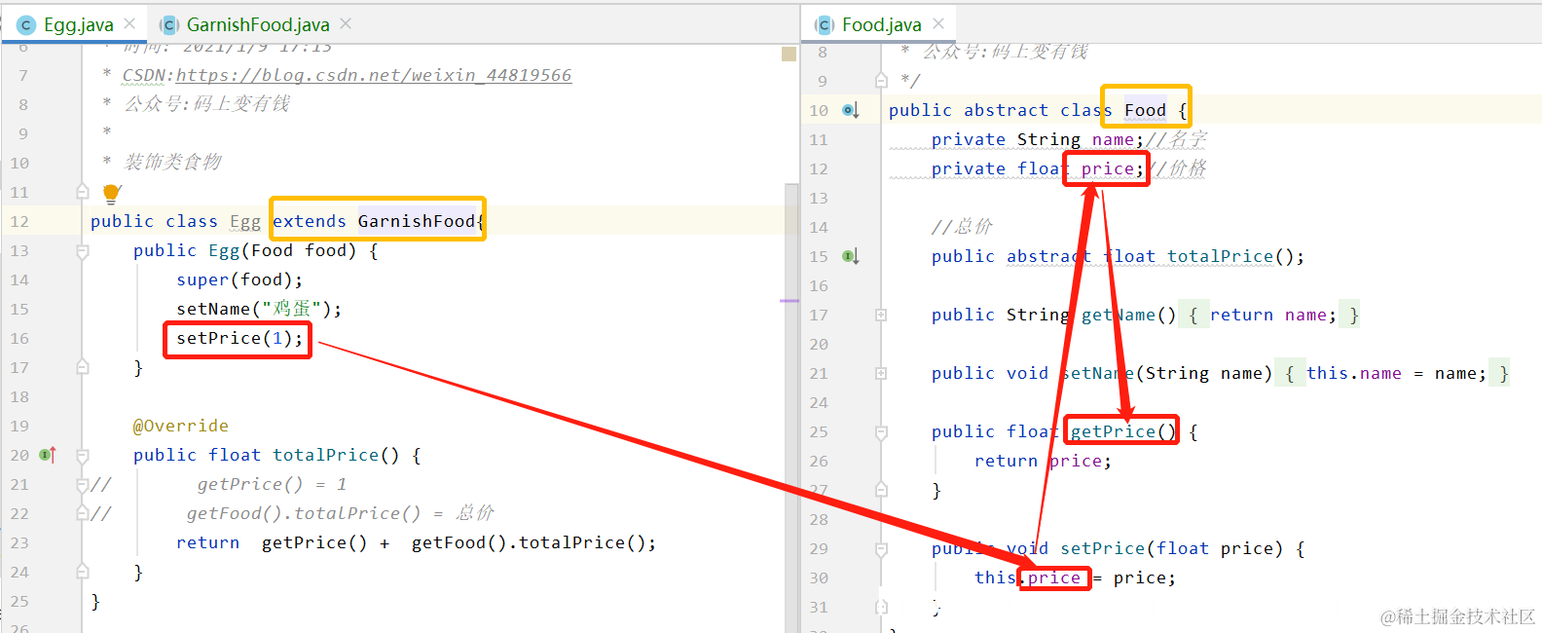Click the comment end fold marker on Food.java line 9
Image resolution: width=1542 pixels, height=633 pixels.
click(x=881, y=80)
